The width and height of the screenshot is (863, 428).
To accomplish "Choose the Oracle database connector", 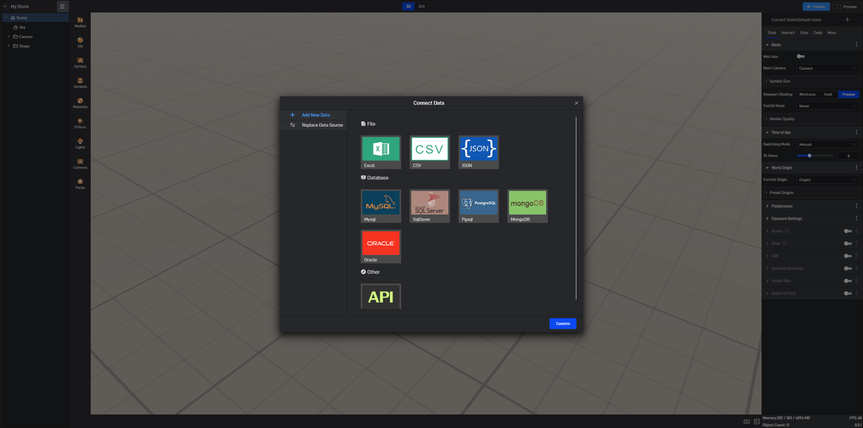I will [381, 246].
